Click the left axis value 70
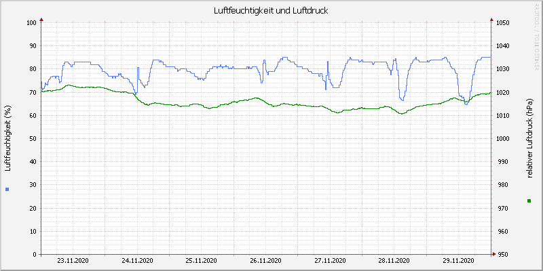The height and width of the screenshot is (271, 543). (33, 92)
